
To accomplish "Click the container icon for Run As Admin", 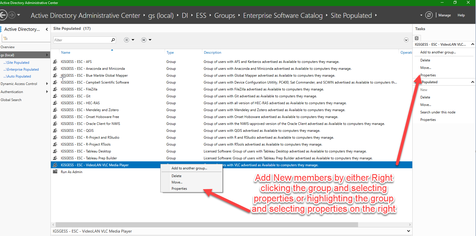I will 55,172.
